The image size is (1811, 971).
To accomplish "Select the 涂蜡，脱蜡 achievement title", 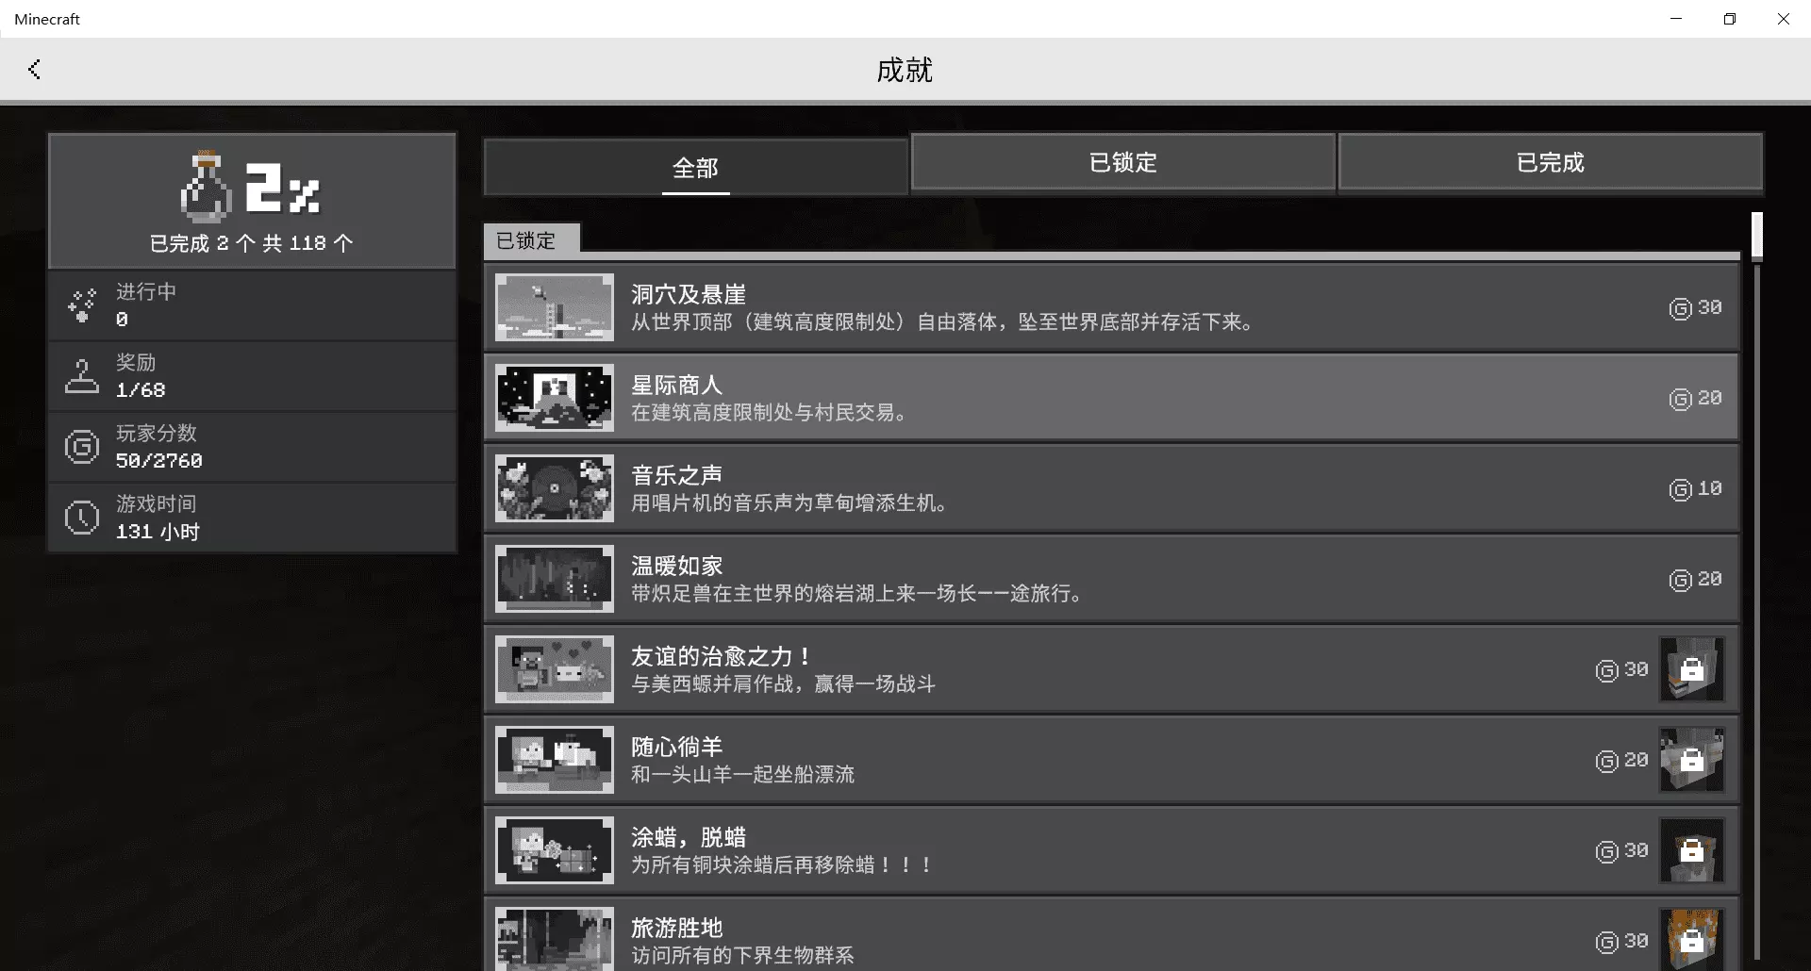I will click(689, 837).
